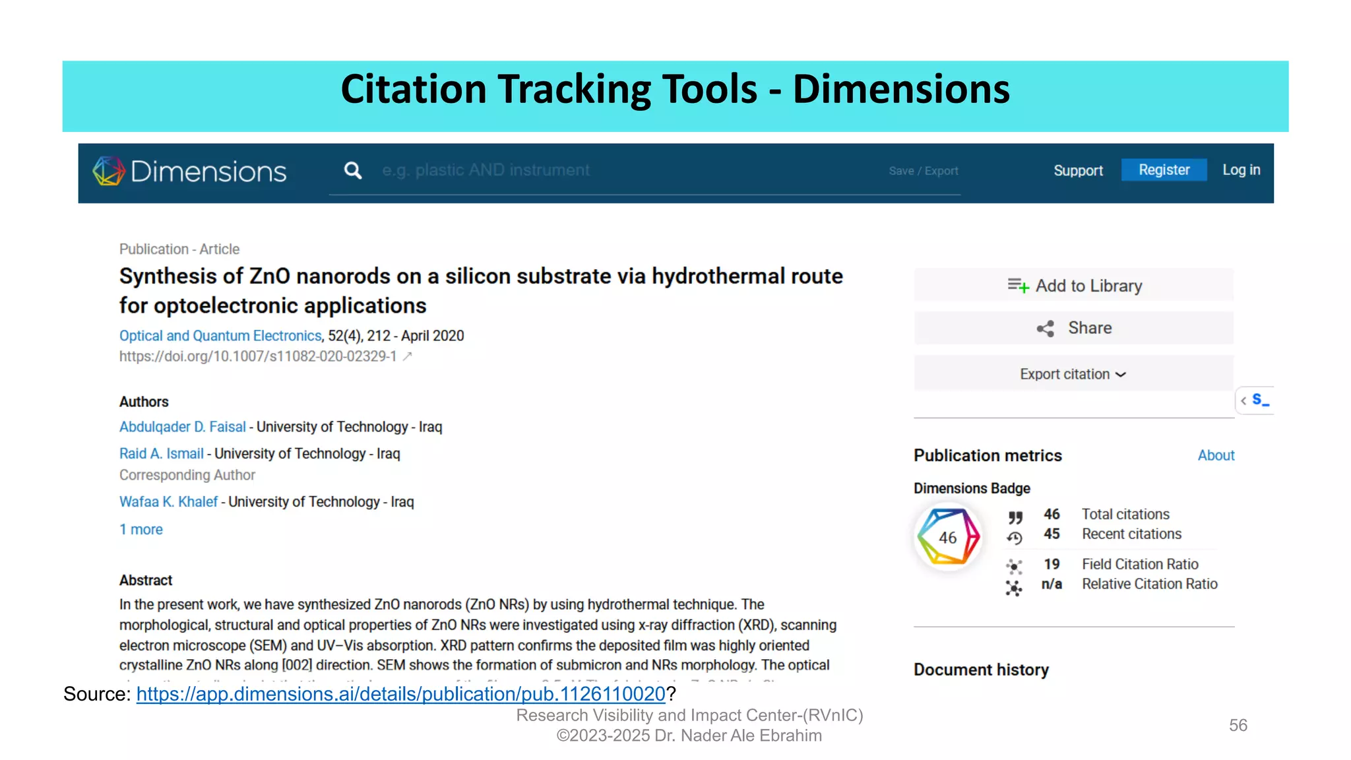1351x760 pixels.
Task: Click the Dimensions logo icon
Action: (x=109, y=172)
